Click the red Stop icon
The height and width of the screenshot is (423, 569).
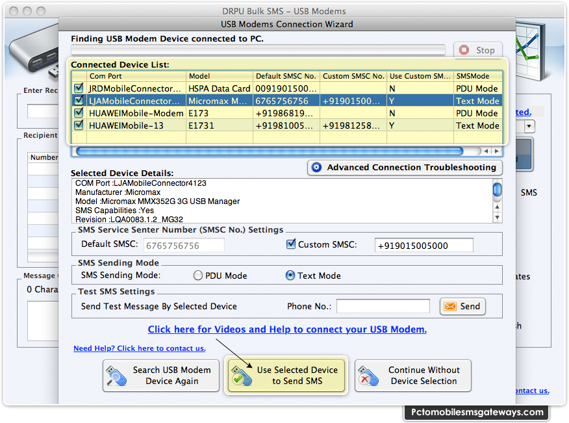(x=464, y=50)
